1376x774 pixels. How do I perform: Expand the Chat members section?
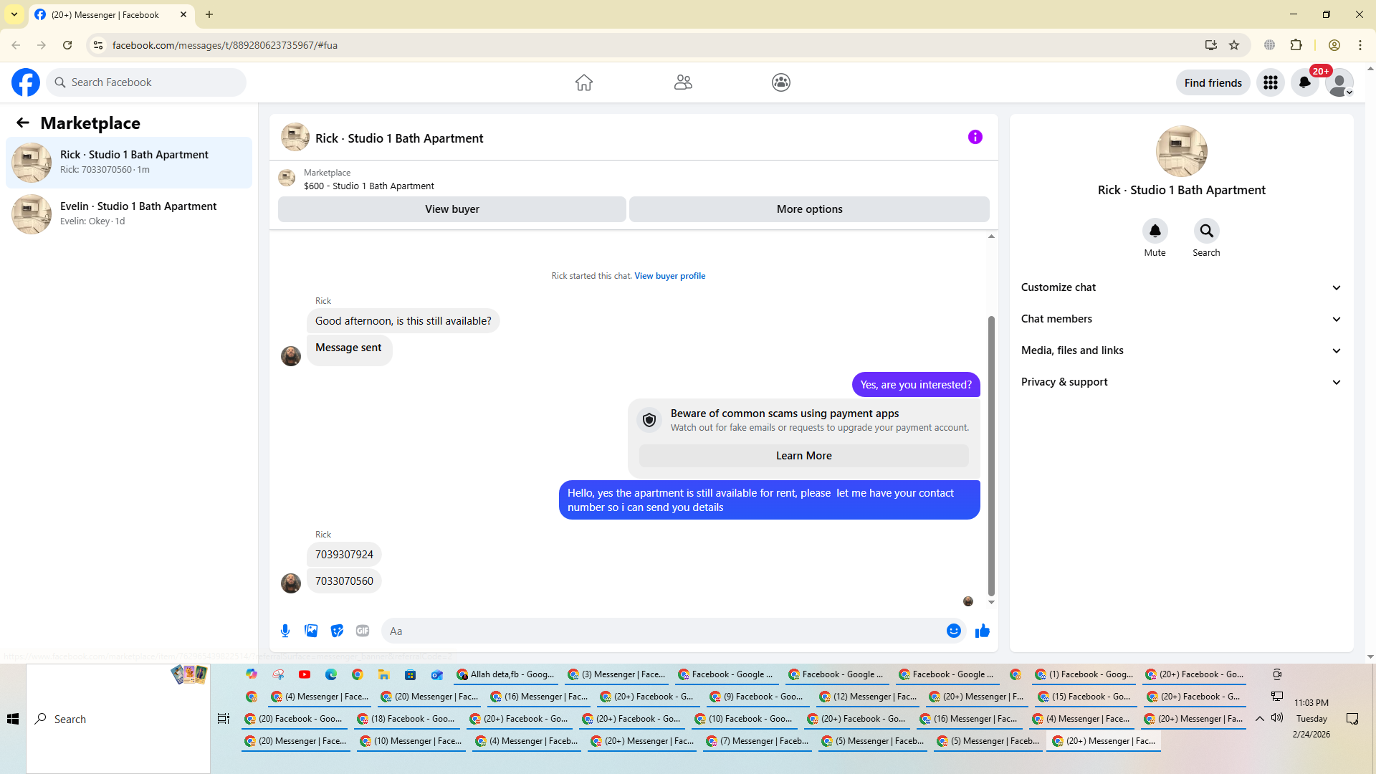pyautogui.click(x=1181, y=319)
